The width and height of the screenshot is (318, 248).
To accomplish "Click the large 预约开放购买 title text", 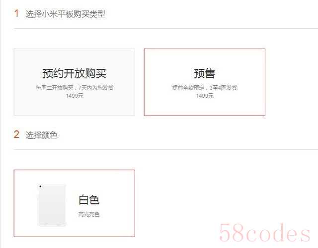I will [74, 73].
